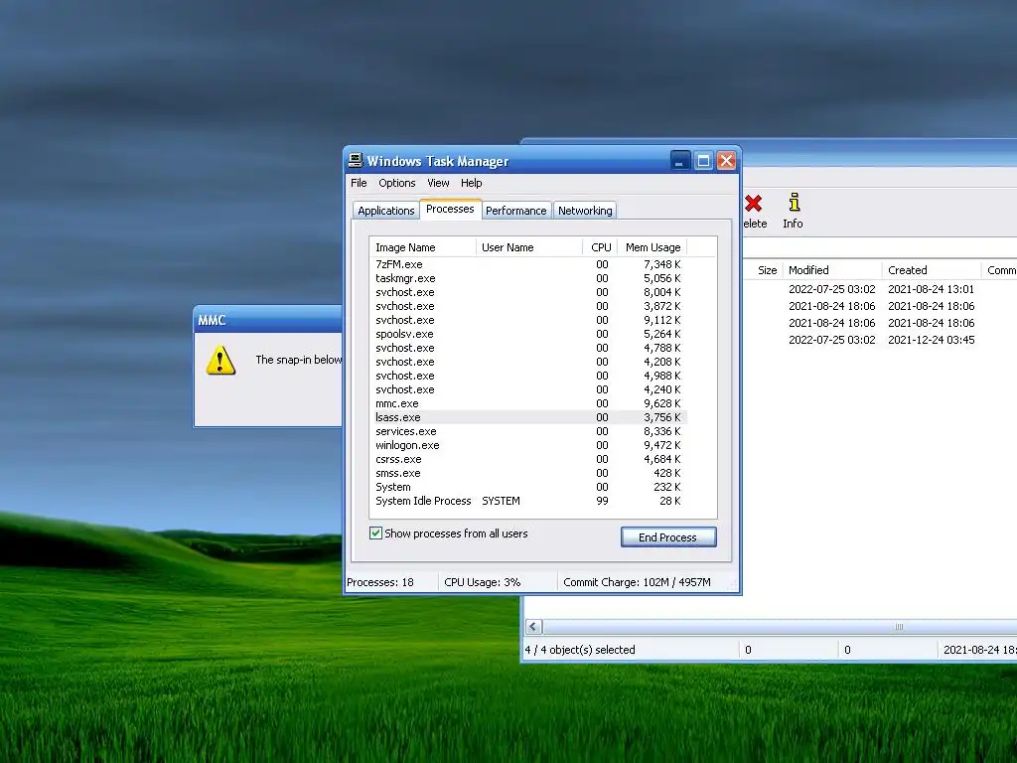Sort 7-Zip list by Size column
This screenshot has height=763, width=1017.
763,270
